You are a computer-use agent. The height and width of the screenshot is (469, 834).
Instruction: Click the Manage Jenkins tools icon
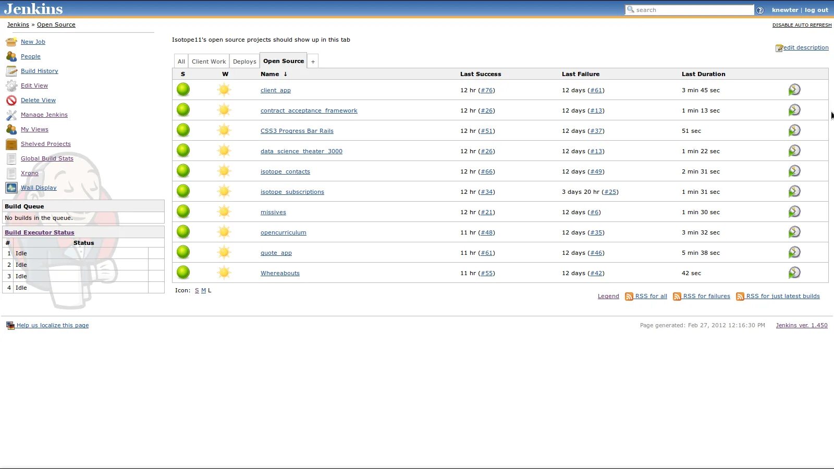point(11,115)
